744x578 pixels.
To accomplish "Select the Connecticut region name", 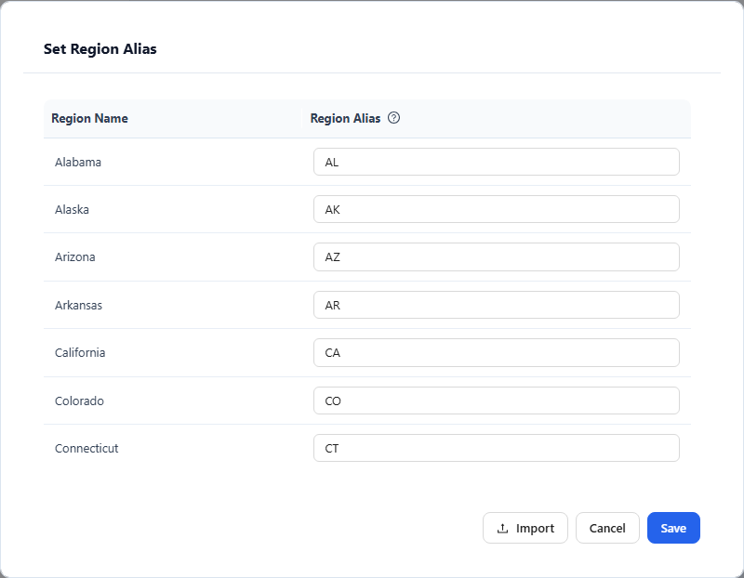I will pyautogui.click(x=86, y=448).
